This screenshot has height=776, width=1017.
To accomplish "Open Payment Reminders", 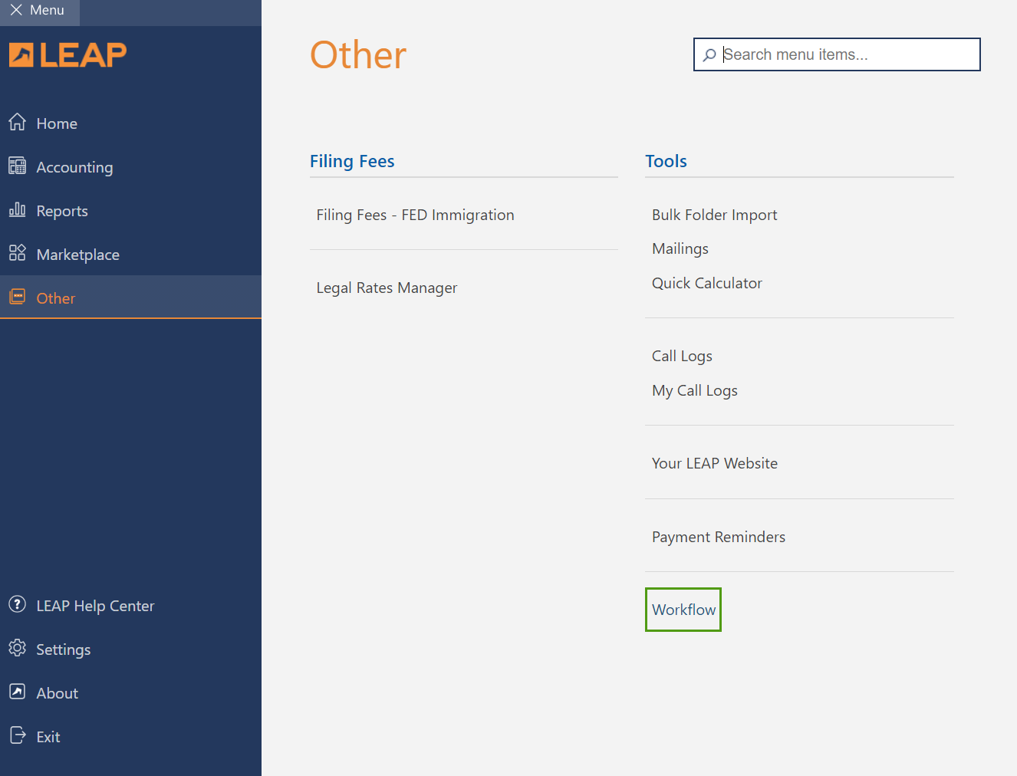I will coord(718,538).
